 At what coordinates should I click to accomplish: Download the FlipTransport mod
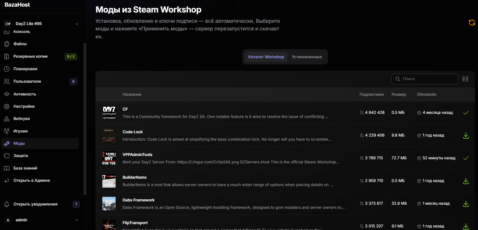(466, 226)
